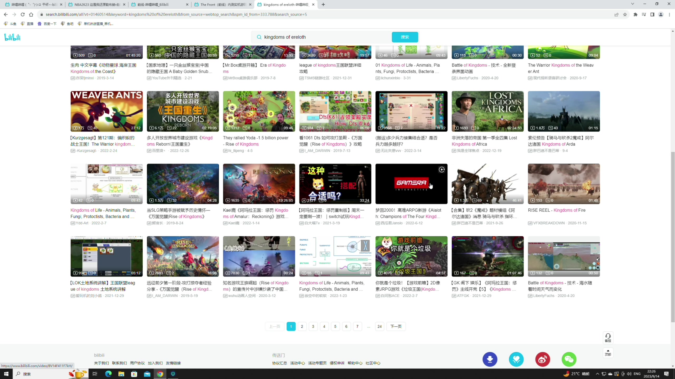The width and height of the screenshot is (675, 379).
Task: Click the bilibili logo
Action: click(12, 37)
